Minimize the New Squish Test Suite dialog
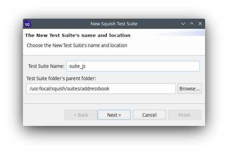 click(x=183, y=24)
